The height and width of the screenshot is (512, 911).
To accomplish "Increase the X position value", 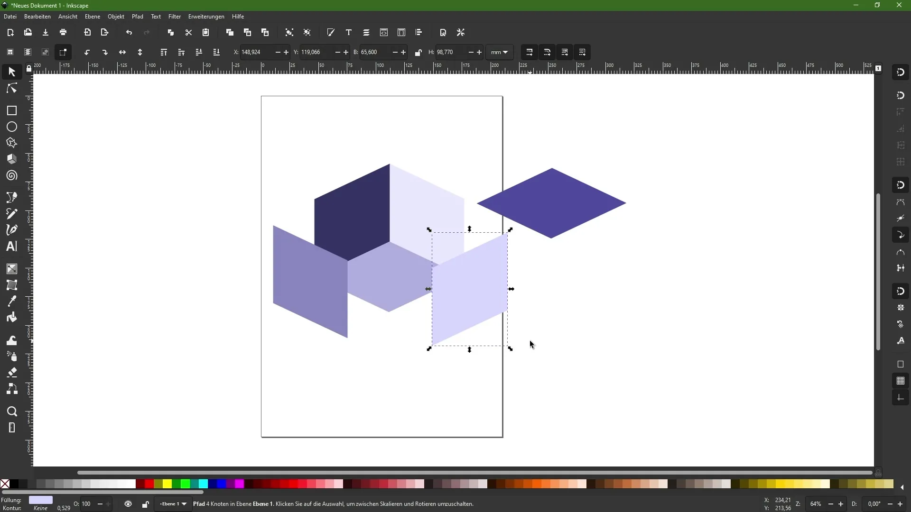I will click(x=286, y=52).
